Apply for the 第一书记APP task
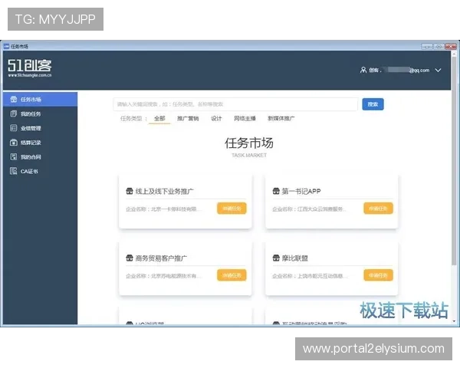The image size is (460, 368). click(378, 209)
